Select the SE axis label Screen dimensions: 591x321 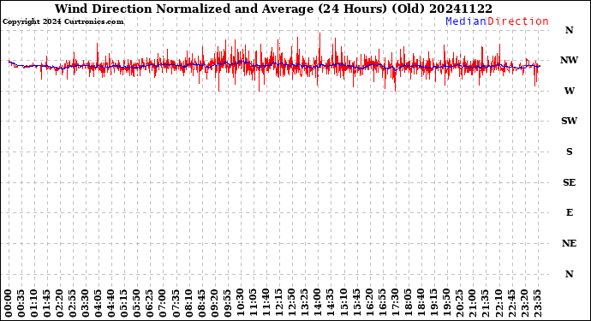click(569, 182)
